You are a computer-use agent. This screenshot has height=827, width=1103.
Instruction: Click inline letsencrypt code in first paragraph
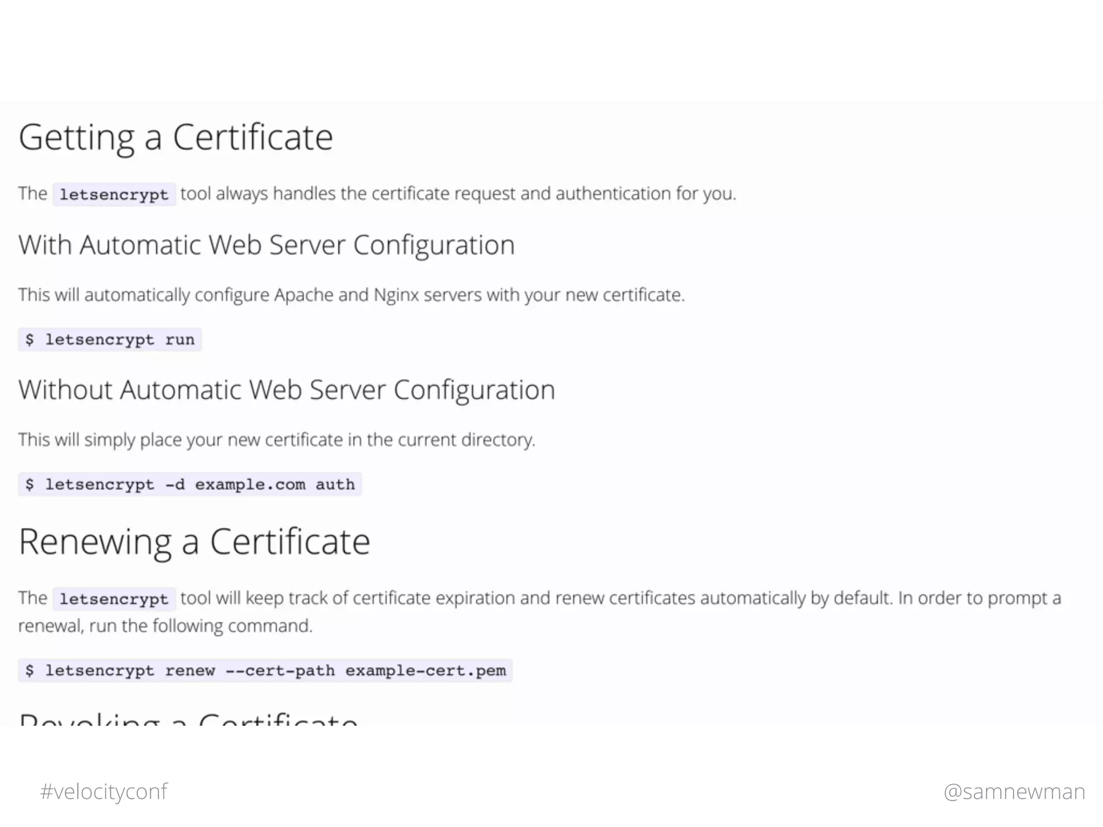[114, 194]
